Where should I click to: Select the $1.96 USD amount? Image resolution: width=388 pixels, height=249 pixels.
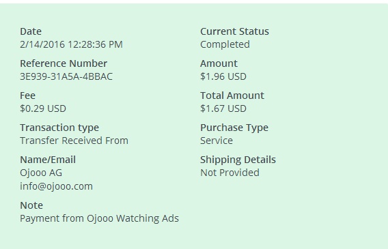[x=223, y=76]
